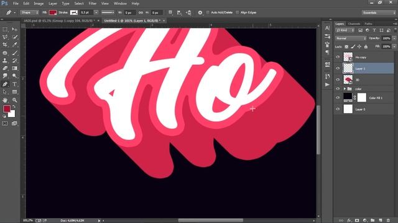The image size is (398, 223).
Task: Hide Layer 1 visibility eye
Action: click(x=338, y=69)
